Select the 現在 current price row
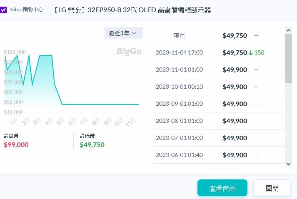 click(x=219, y=36)
